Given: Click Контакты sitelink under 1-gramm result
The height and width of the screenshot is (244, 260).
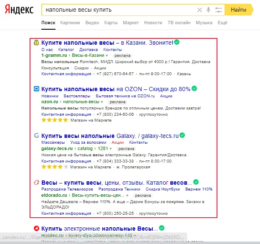Looking at the screenshot, I should click(x=113, y=49).
